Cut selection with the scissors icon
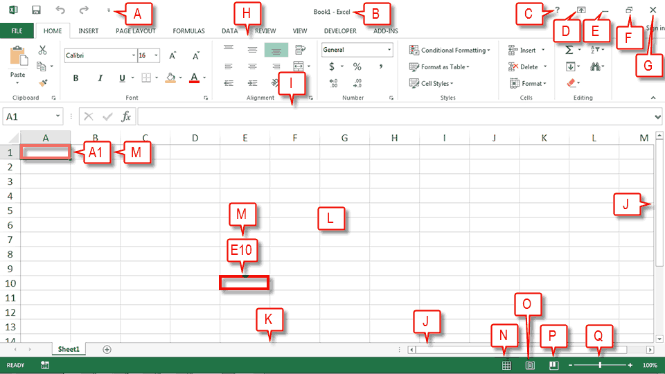Image resolution: width=665 pixels, height=374 pixels. [42, 50]
